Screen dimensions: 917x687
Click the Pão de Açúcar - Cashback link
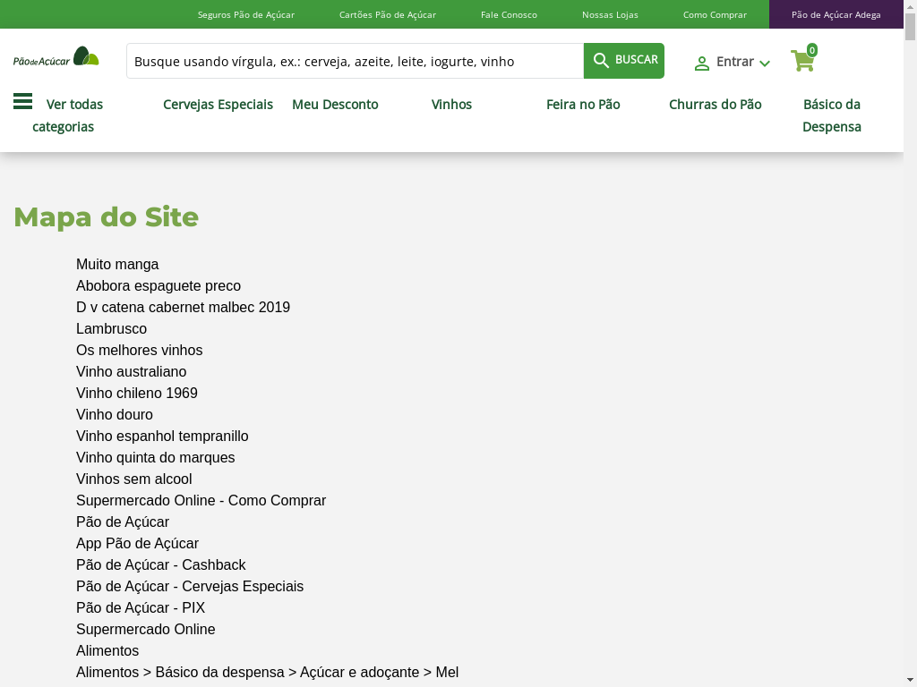pyautogui.click(x=160, y=564)
